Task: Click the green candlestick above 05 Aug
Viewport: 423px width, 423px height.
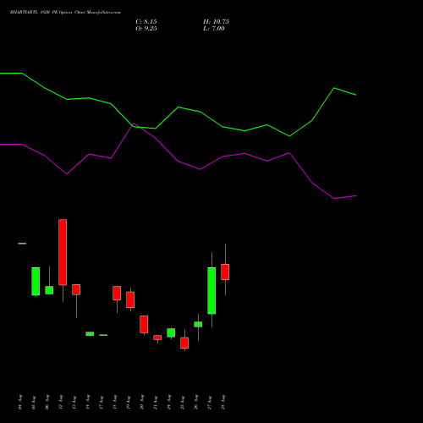Action: pos(36,281)
